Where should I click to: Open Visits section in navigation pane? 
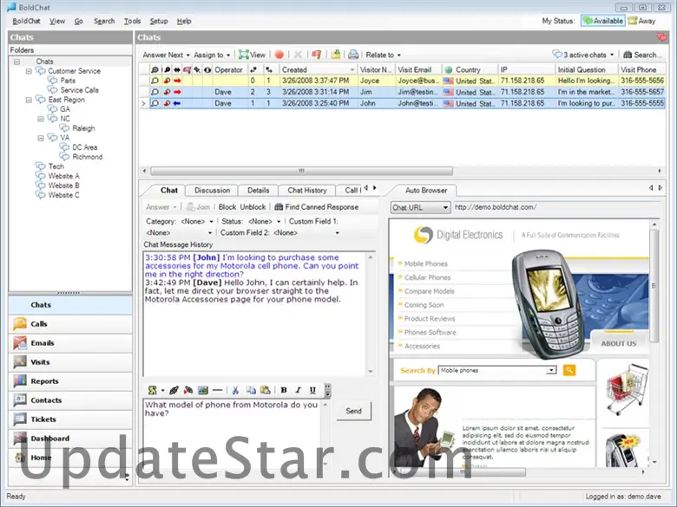point(70,362)
